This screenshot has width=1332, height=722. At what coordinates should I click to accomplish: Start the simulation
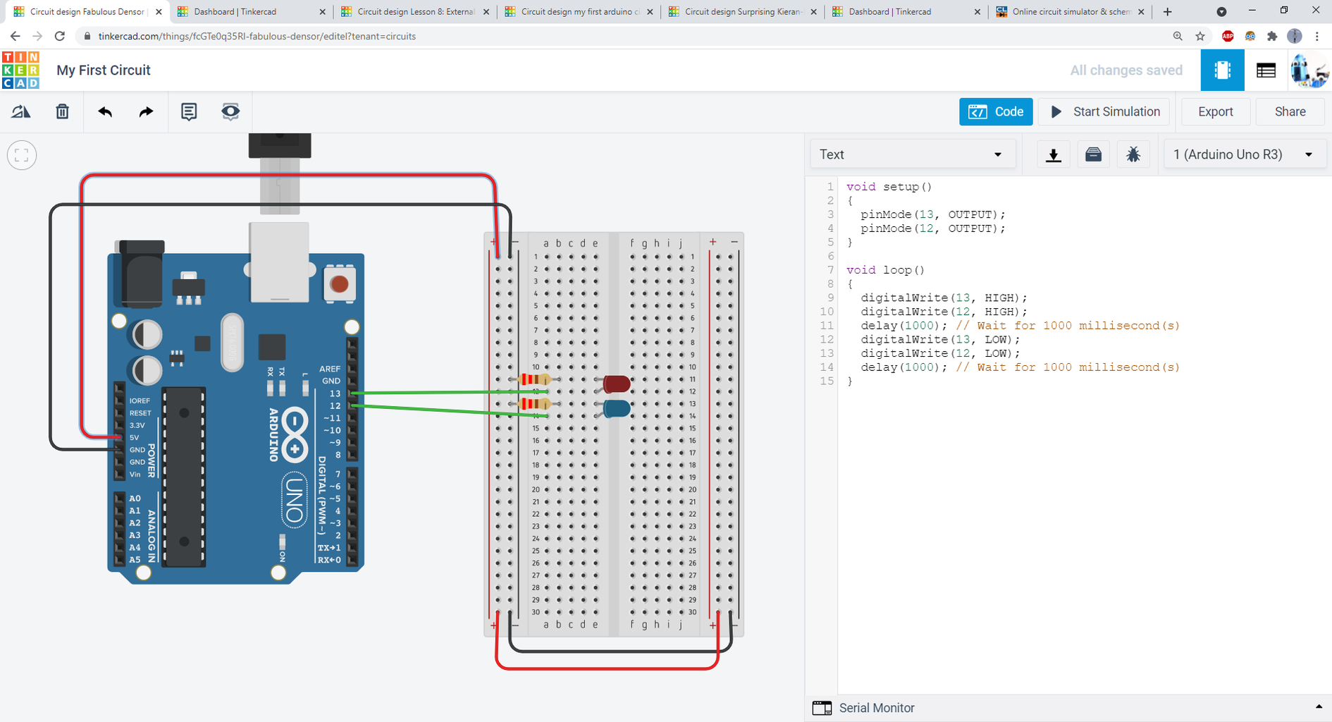coord(1104,111)
